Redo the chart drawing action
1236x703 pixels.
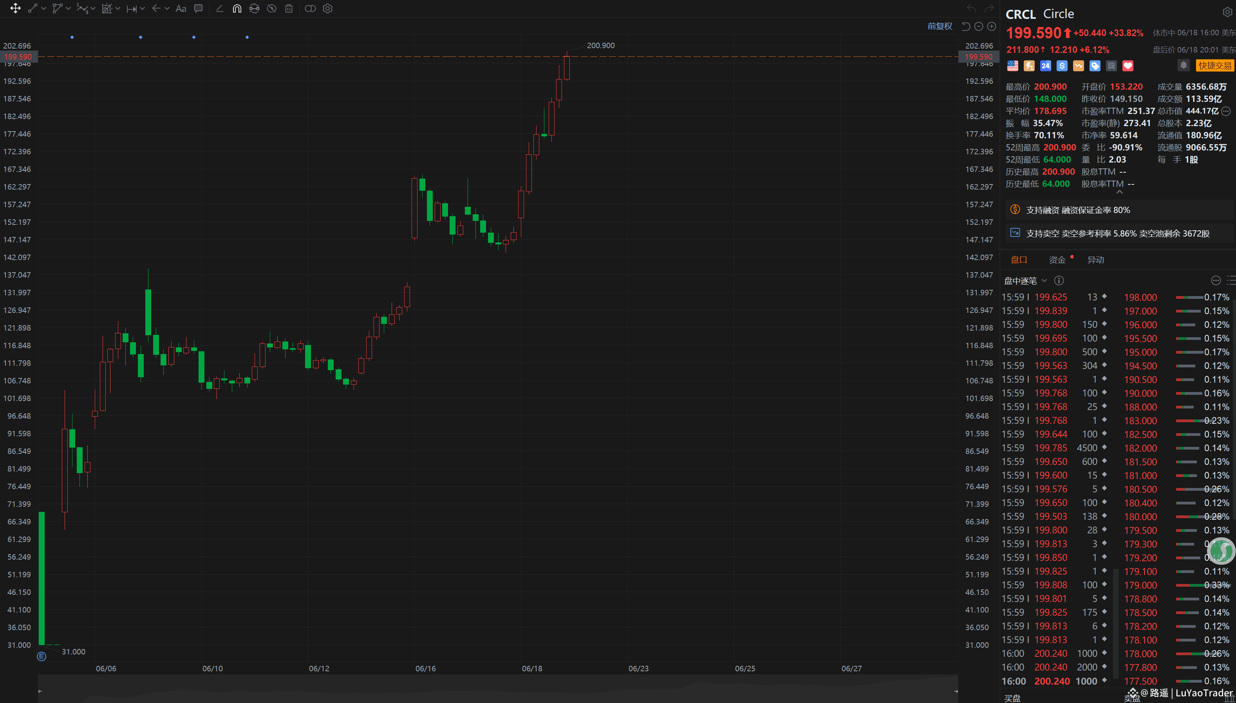(x=989, y=9)
